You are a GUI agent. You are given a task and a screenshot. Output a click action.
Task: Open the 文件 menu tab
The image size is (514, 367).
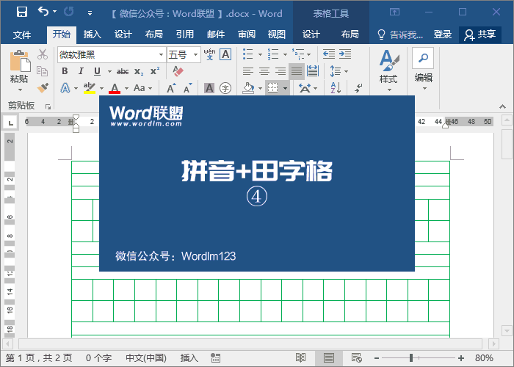tap(21, 34)
